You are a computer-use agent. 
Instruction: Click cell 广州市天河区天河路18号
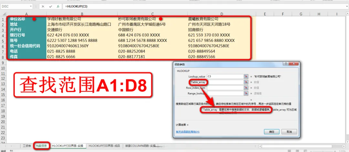pos(221,24)
